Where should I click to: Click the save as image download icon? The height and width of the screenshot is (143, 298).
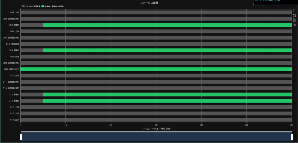[x=294, y=25]
